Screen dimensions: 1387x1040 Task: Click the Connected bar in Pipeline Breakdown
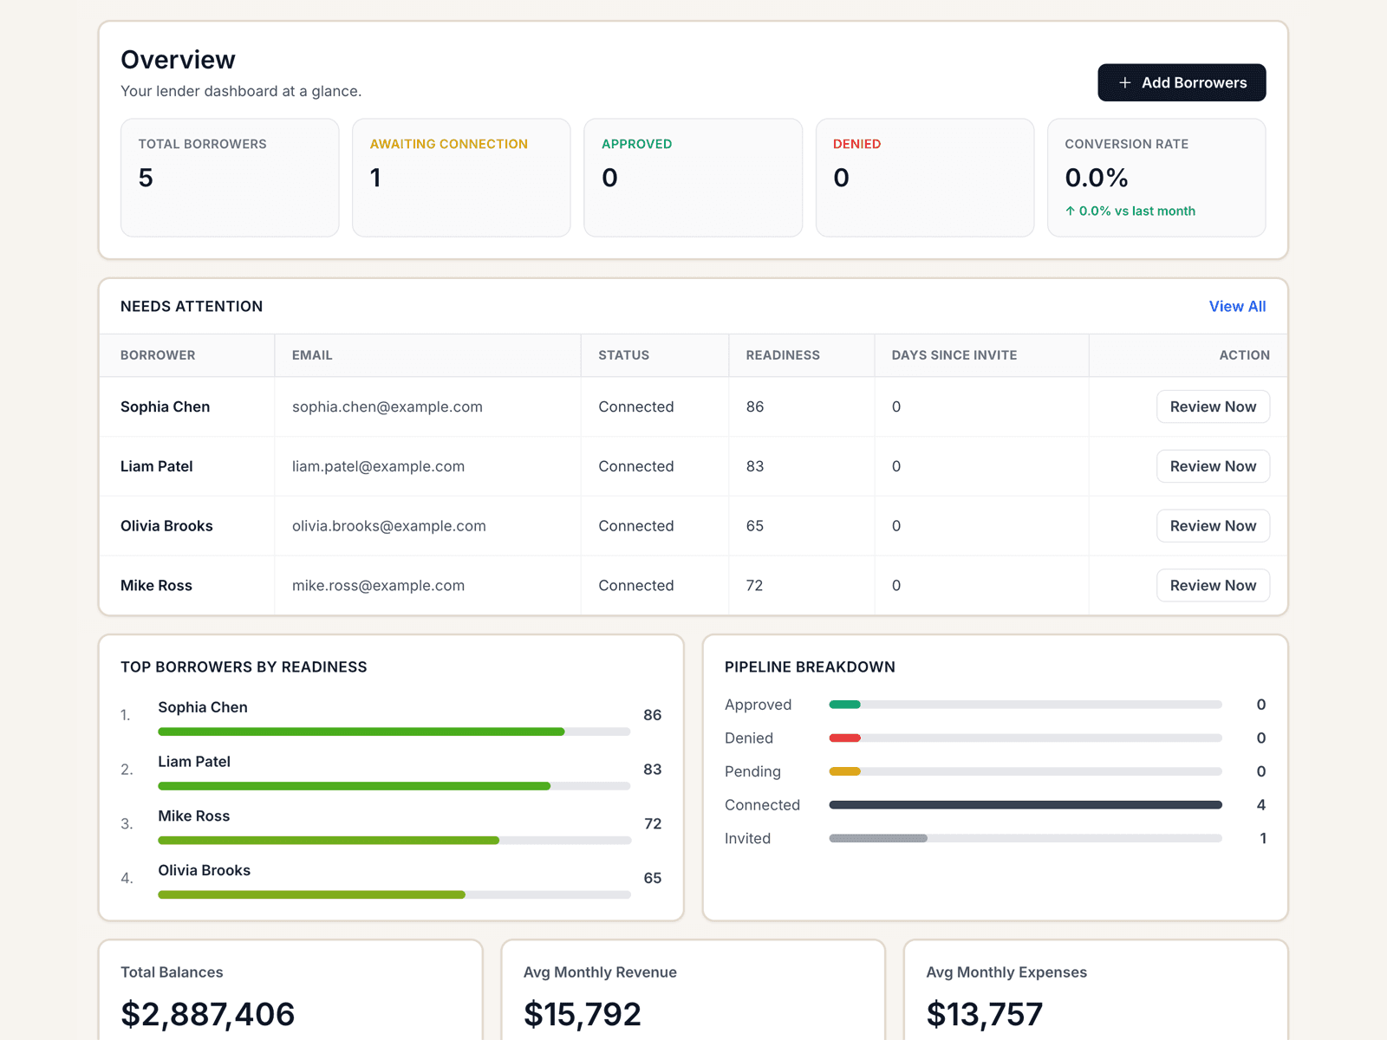1026,804
